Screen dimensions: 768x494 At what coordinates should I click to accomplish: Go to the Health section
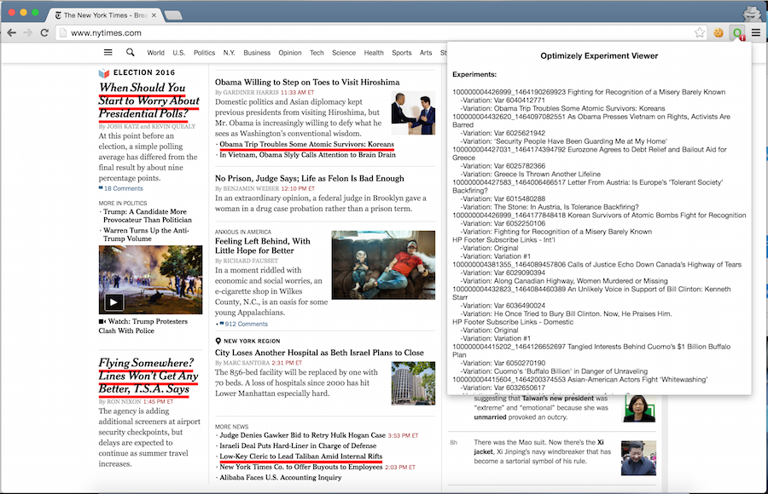(x=374, y=53)
